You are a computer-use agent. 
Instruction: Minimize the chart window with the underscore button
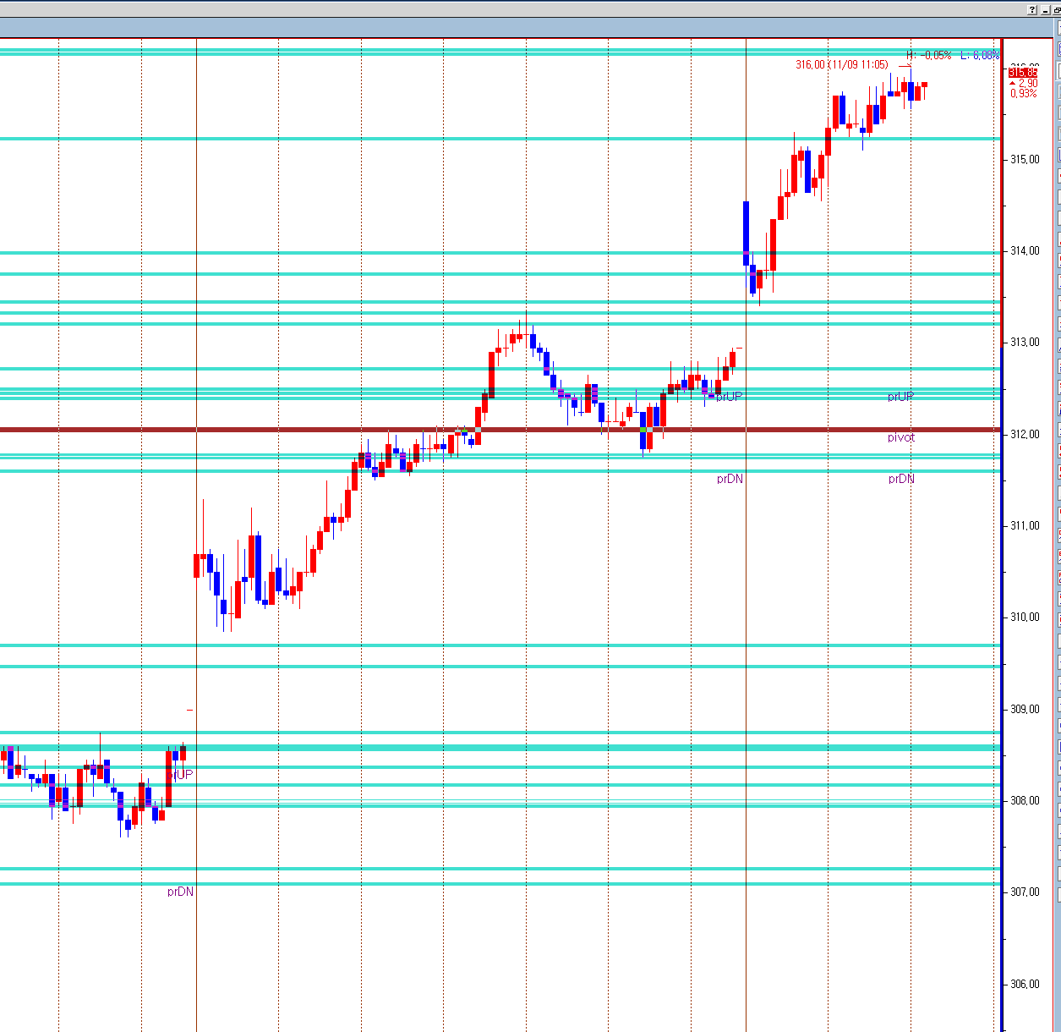click(x=1044, y=10)
